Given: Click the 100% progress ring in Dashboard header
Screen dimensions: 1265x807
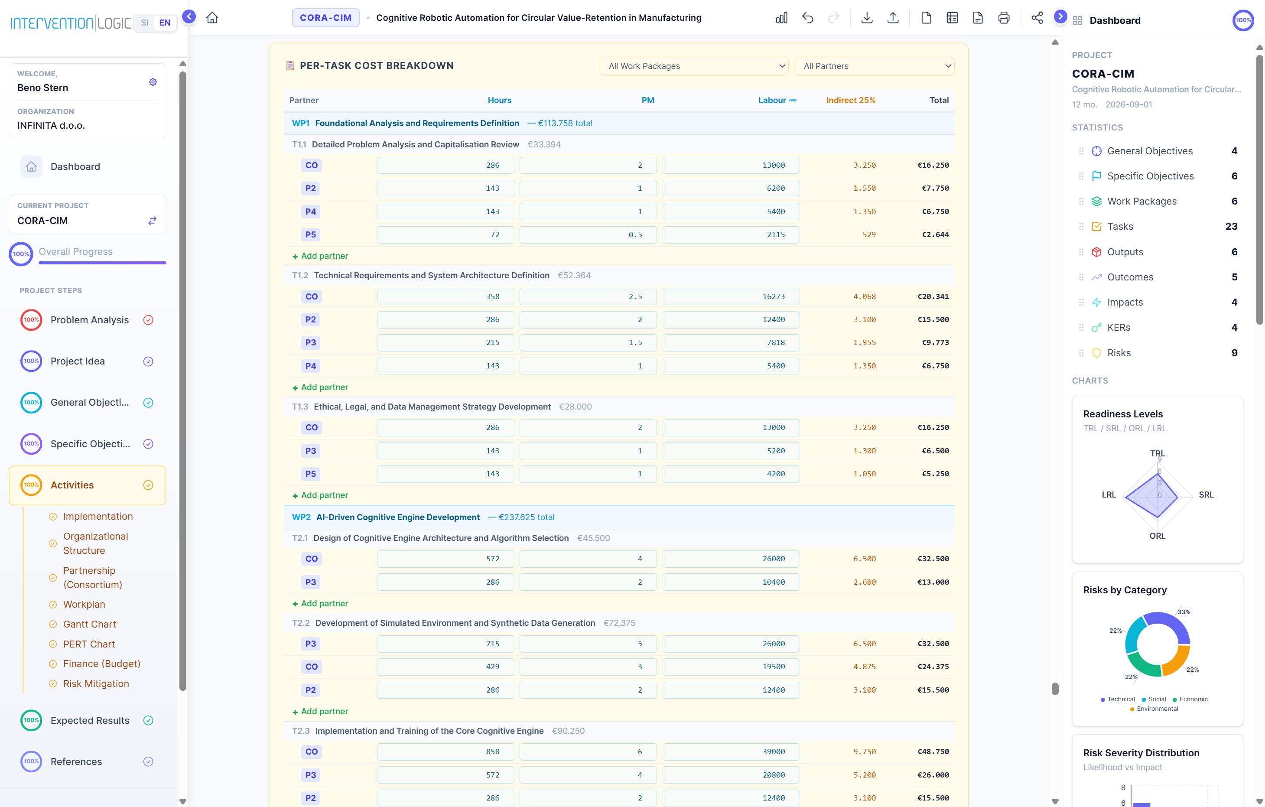Looking at the screenshot, I should [1243, 20].
